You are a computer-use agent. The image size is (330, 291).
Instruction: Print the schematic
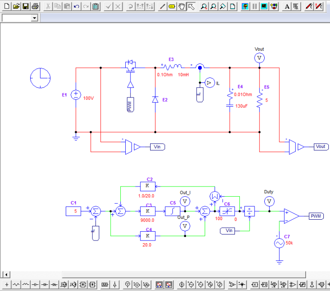[35, 6]
